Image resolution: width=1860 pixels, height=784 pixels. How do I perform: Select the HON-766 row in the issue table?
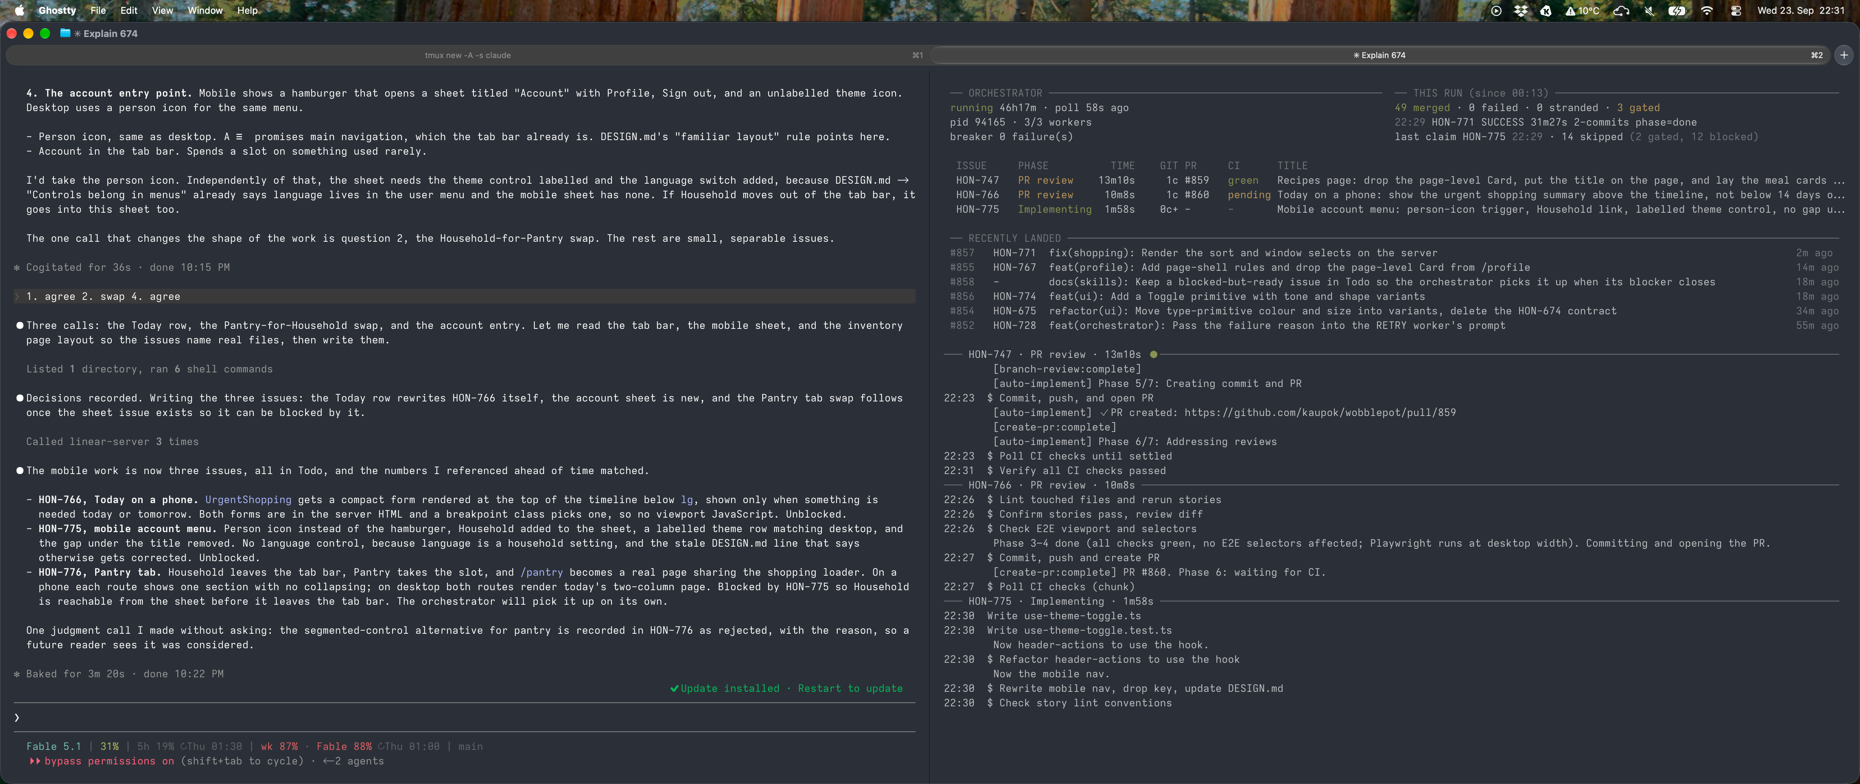[1398, 195]
